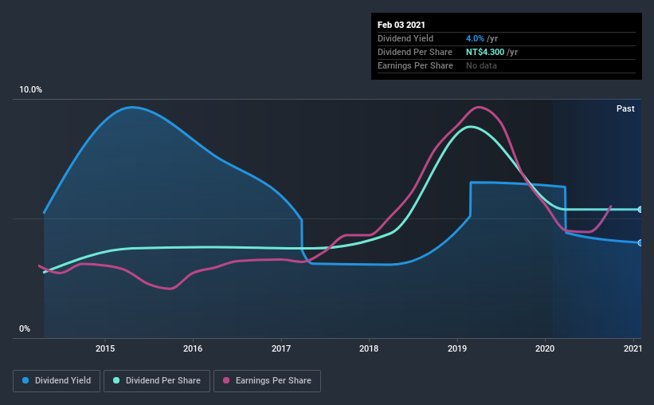Viewport: 654px width, 405px height.
Task: Click the 2015 x-axis label
Action: tap(105, 348)
